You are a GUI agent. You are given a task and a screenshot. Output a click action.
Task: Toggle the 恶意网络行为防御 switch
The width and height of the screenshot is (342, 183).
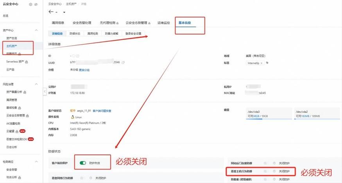[82, 178]
